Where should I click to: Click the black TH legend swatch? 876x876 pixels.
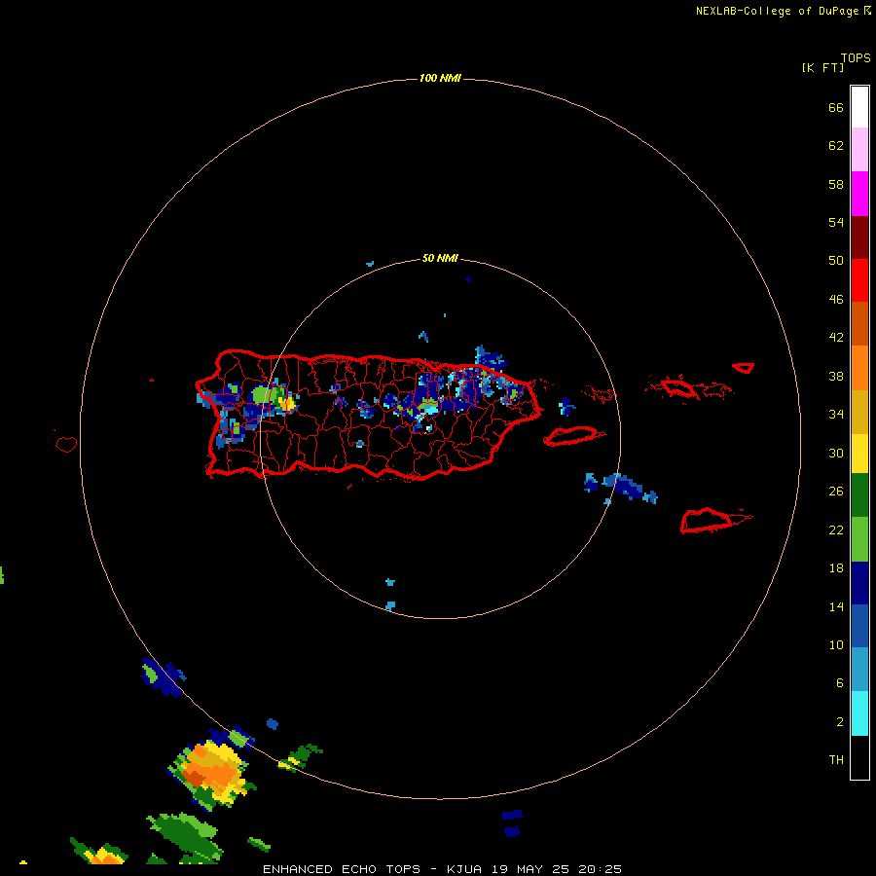[x=859, y=757]
